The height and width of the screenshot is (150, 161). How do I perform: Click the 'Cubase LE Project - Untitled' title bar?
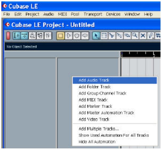(x=82, y=25)
